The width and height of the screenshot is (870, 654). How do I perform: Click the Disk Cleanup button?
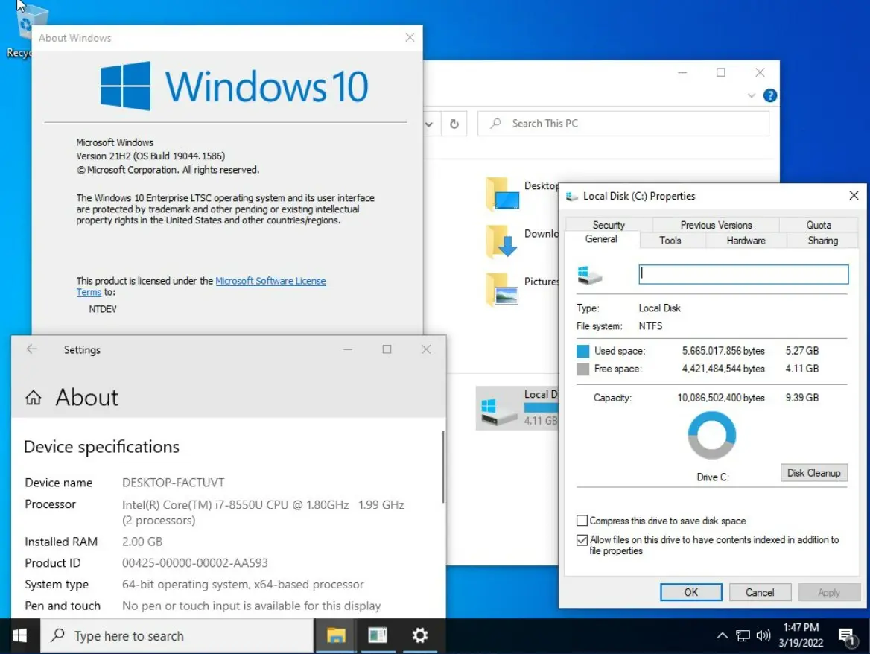813,472
